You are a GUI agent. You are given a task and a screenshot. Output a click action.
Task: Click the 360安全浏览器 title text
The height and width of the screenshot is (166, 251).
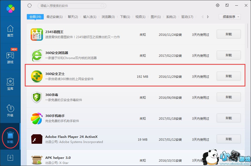[x=57, y=53]
